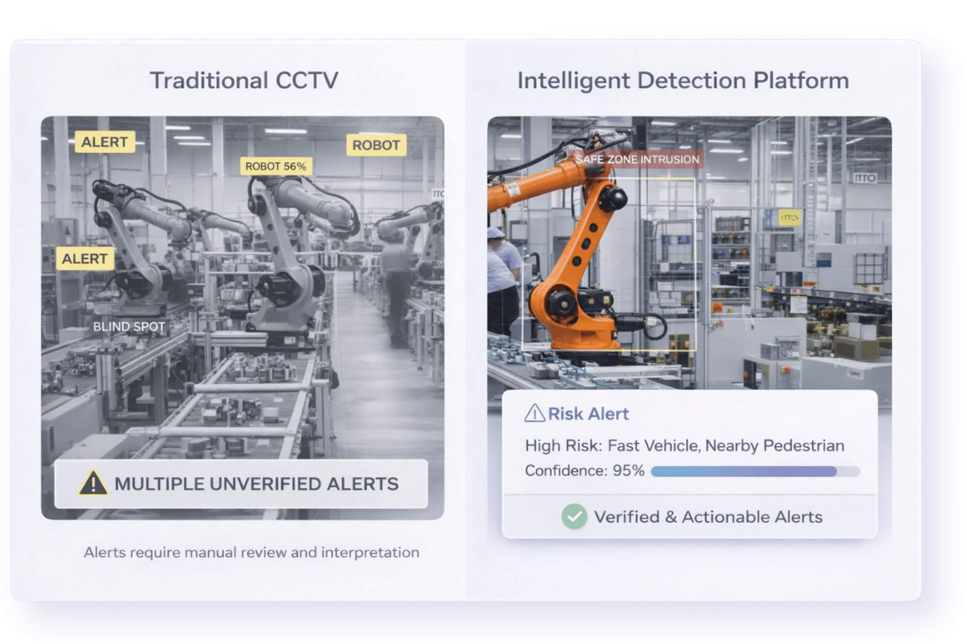Viewport: 967px width, 644px height.
Task: Click High Risk Fast Vehicle description
Action: (684, 445)
